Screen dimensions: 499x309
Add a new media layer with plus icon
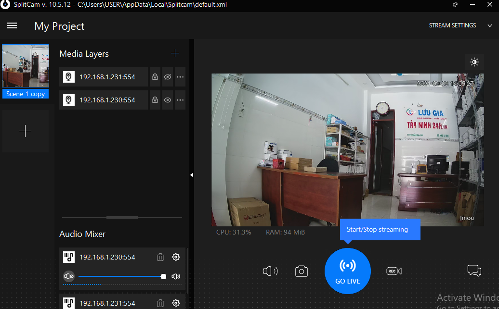175,53
